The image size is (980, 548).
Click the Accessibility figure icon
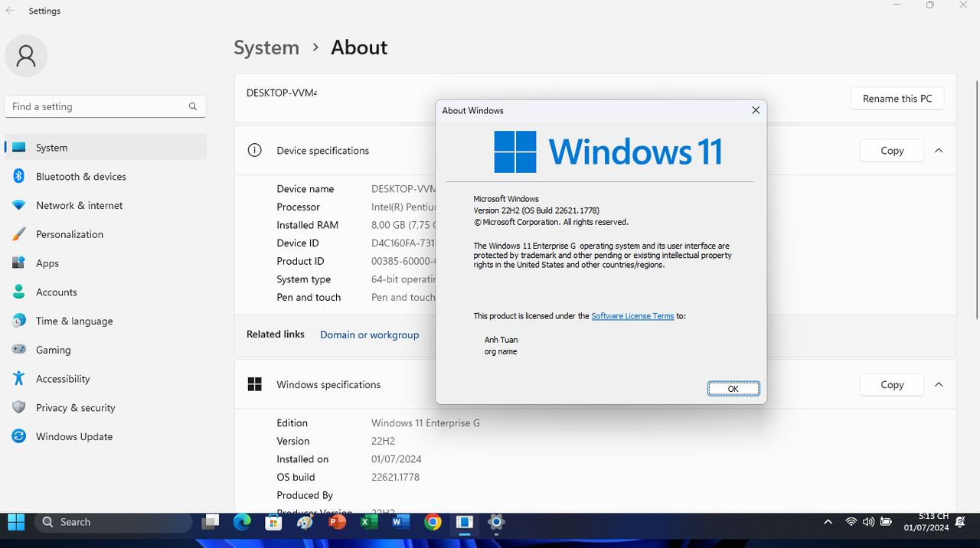[x=19, y=379]
